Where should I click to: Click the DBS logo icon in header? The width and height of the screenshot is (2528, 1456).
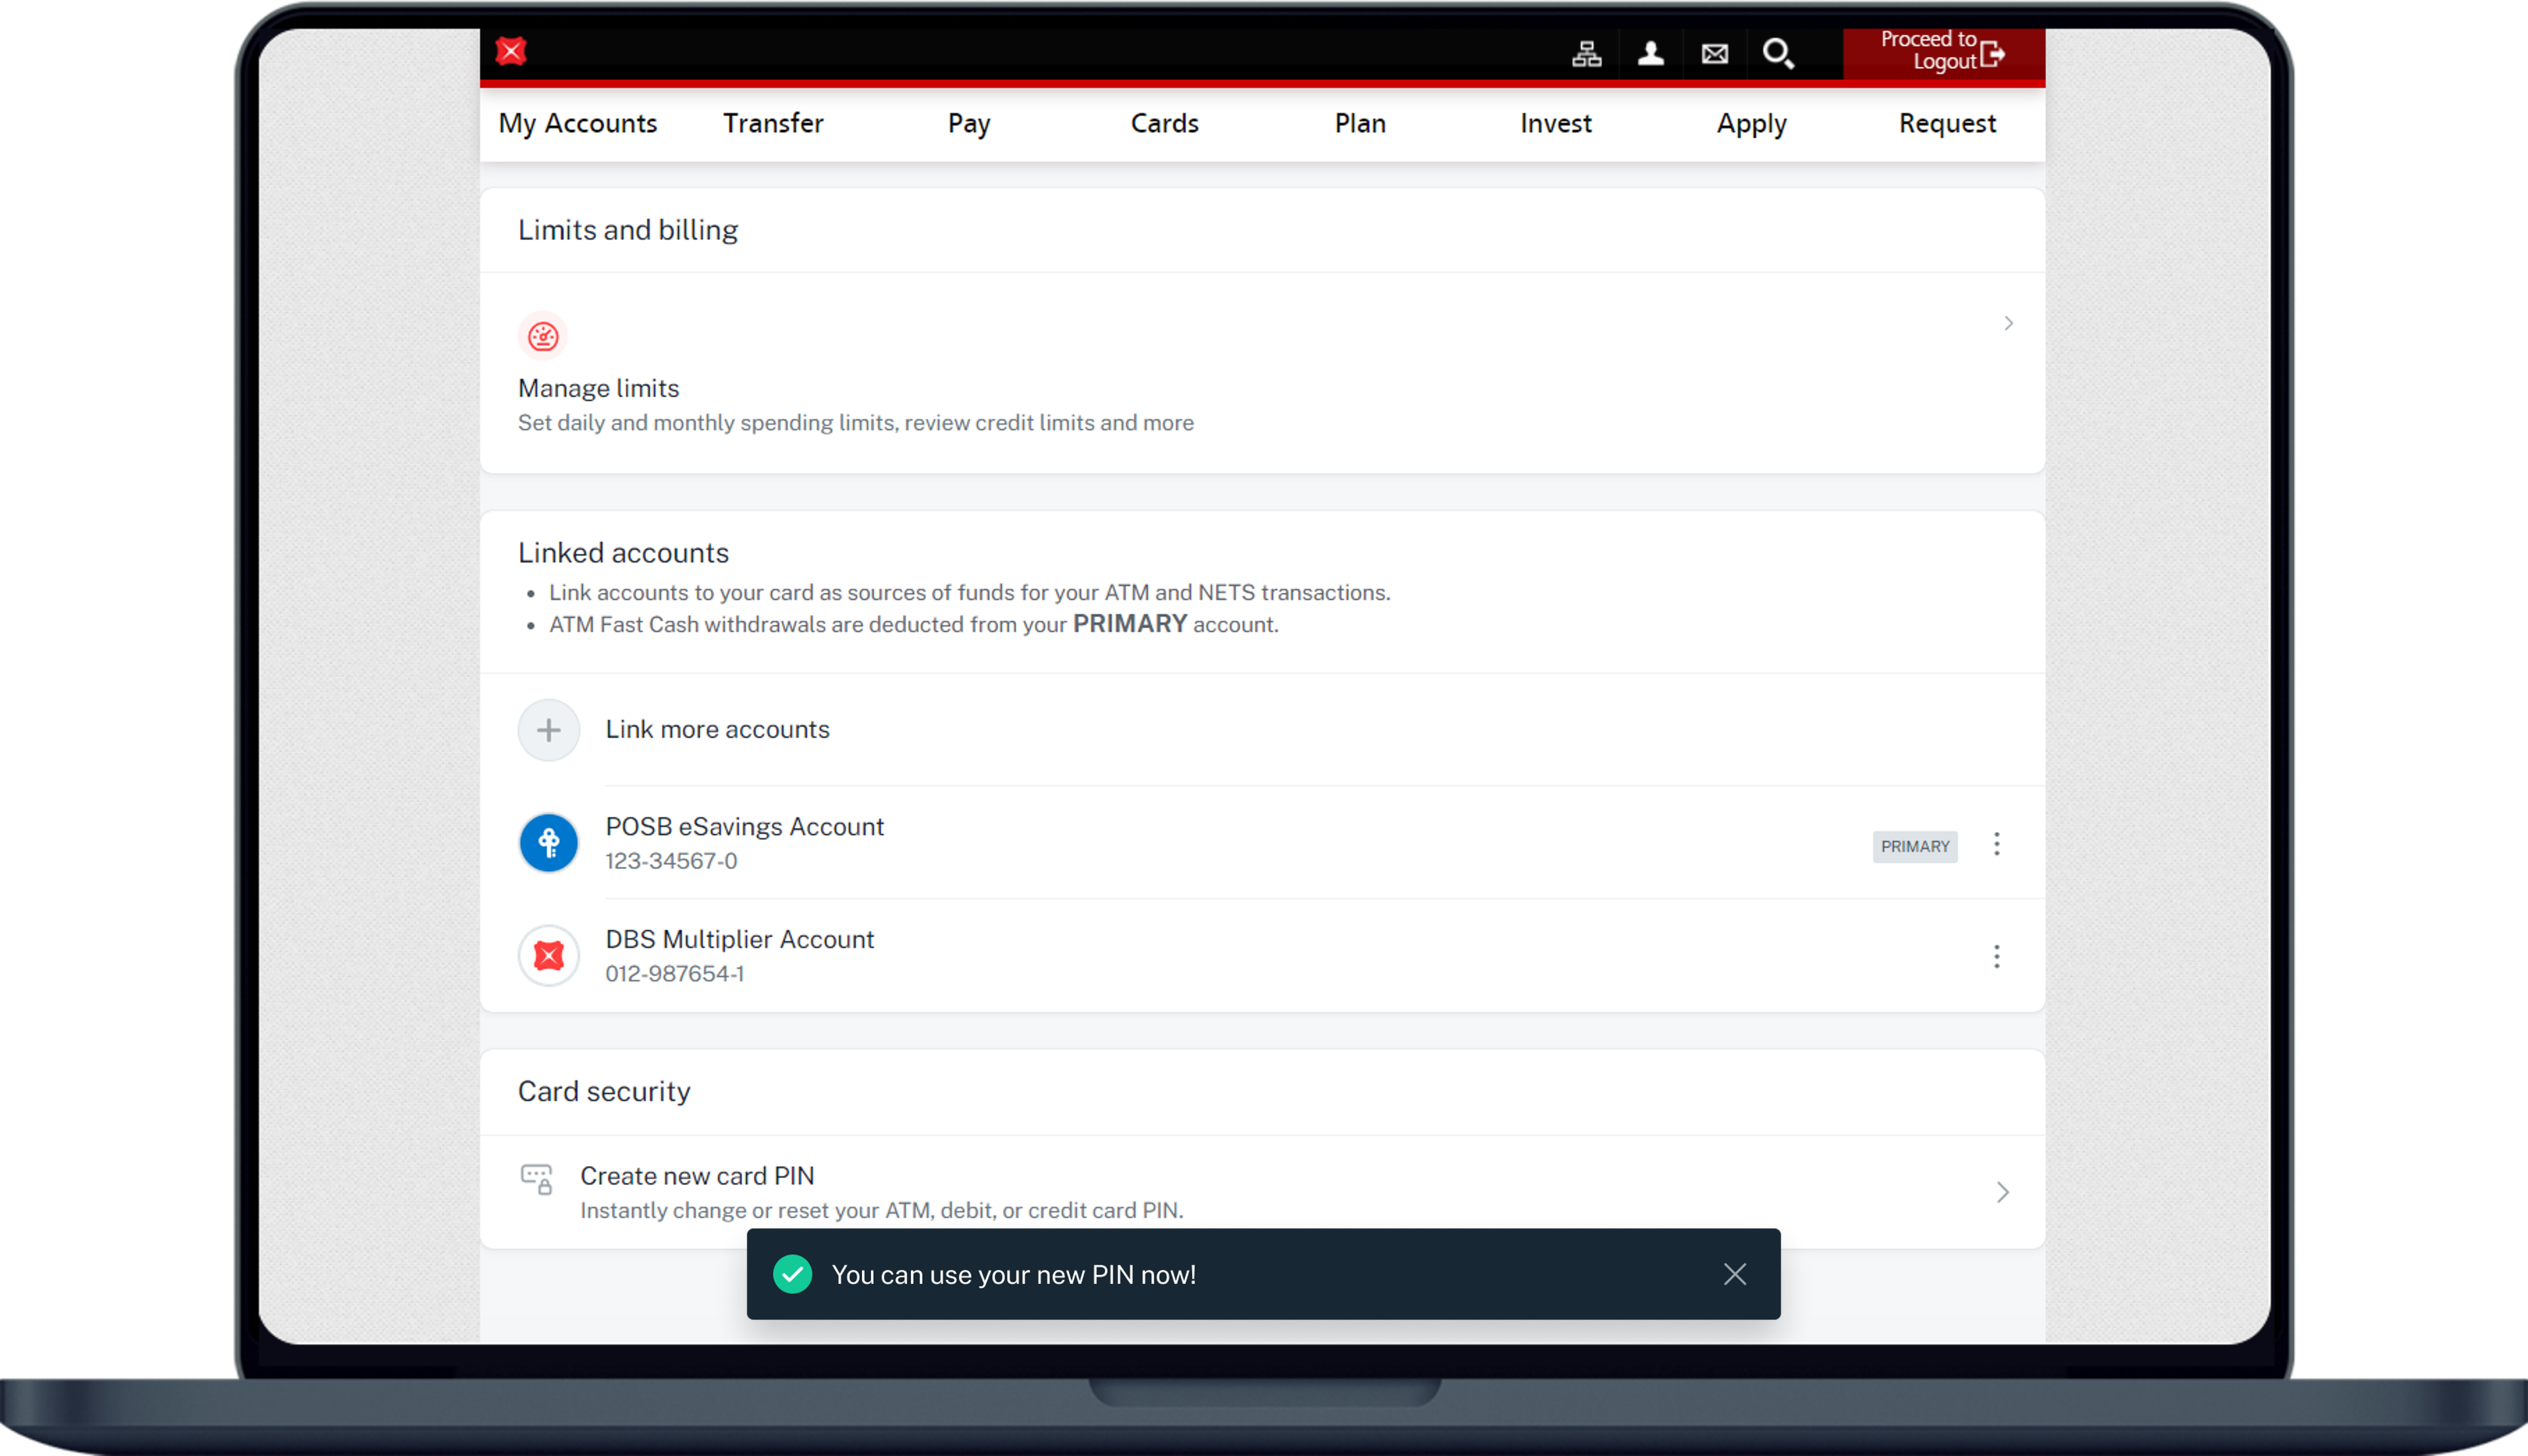(x=511, y=51)
